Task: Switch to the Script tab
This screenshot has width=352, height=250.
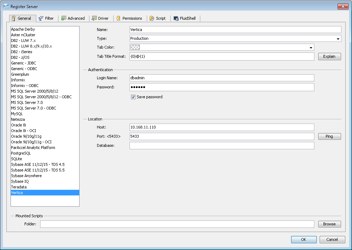Action: (158, 18)
